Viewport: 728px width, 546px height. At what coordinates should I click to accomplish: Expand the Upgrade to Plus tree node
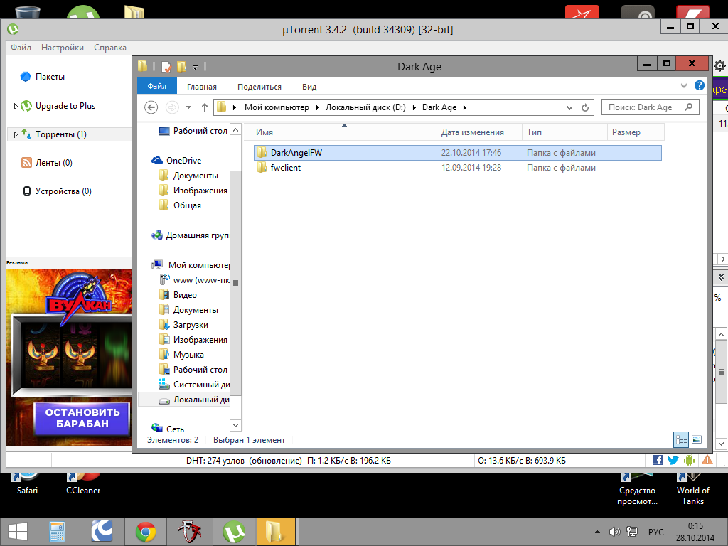click(x=16, y=107)
